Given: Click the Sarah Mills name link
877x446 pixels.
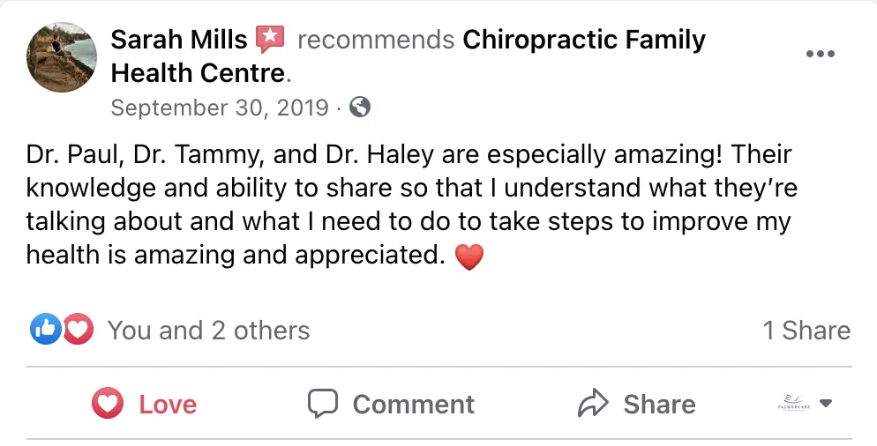Looking at the screenshot, I should pos(179,40).
